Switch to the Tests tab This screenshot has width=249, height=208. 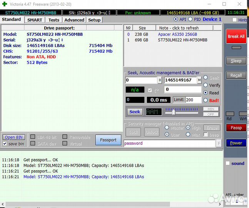pyautogui.click(x=54, y=20)
